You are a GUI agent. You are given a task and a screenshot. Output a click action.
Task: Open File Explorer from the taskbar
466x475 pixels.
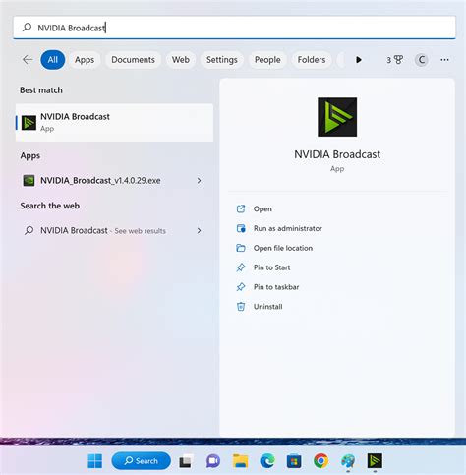241,461
